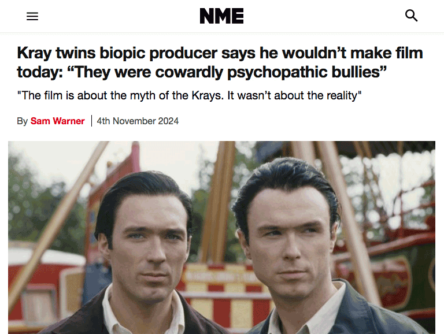Click the word "Kray" starting the headline

tap(34, 53)
